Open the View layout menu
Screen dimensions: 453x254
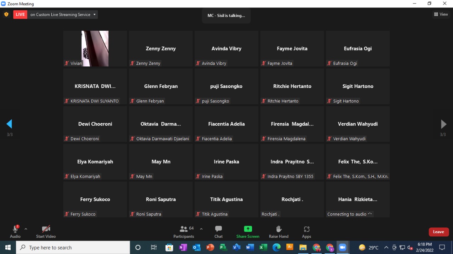tap(441, 14)
